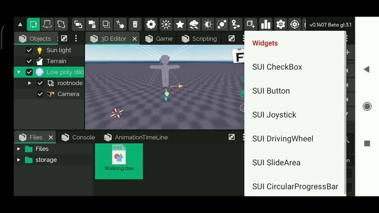Expand the storage folder arrow

click(18, 160)
